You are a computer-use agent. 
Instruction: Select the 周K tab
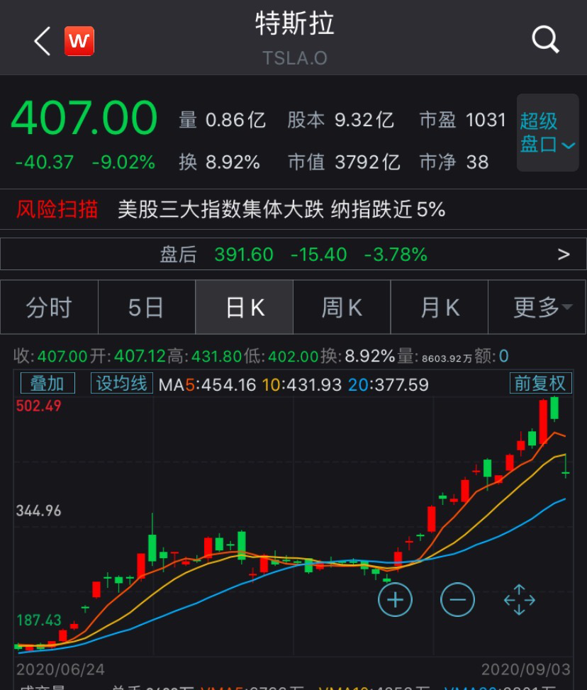click(x=342, y=307)
